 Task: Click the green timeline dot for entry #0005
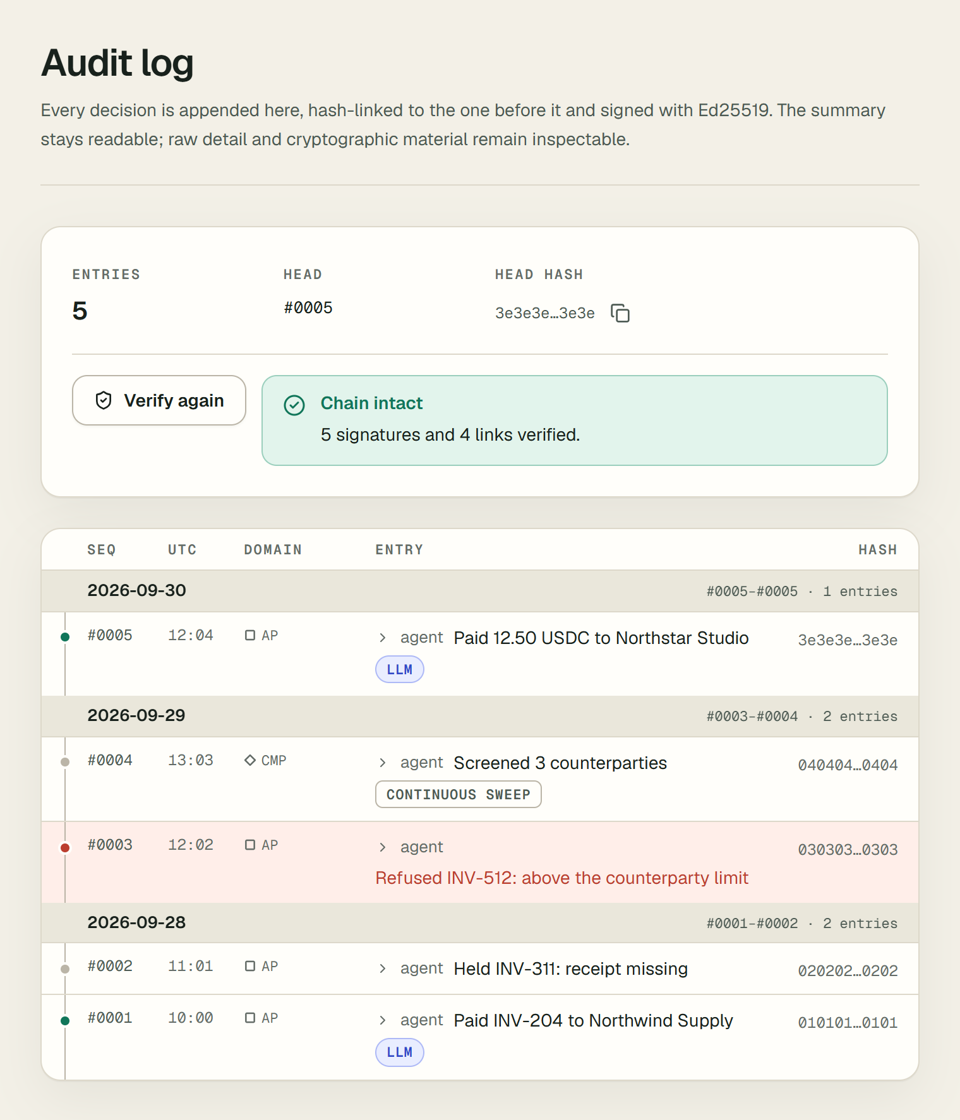click(65, 636)
